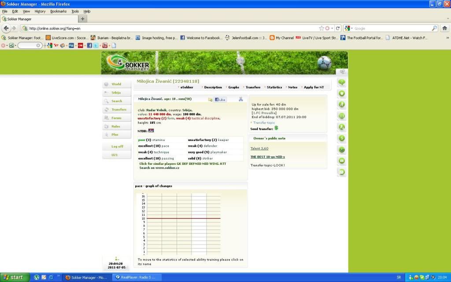This screenshot has height=282, width=451.
Task: Click the NTDB Serbian flag icon
Action: point(152,131)
